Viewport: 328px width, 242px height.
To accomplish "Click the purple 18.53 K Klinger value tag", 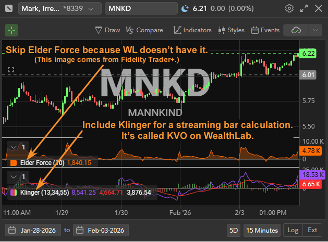I will click(312, 175).
